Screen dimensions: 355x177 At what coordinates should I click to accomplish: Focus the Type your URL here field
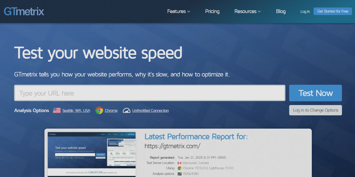pyautogui.click(x=150, y=93)
